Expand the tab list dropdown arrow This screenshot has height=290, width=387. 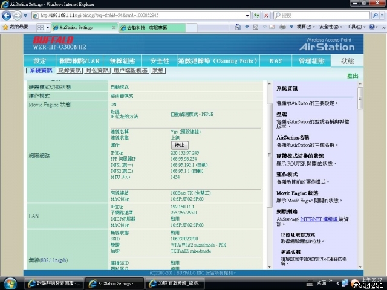tap(48, 27)
